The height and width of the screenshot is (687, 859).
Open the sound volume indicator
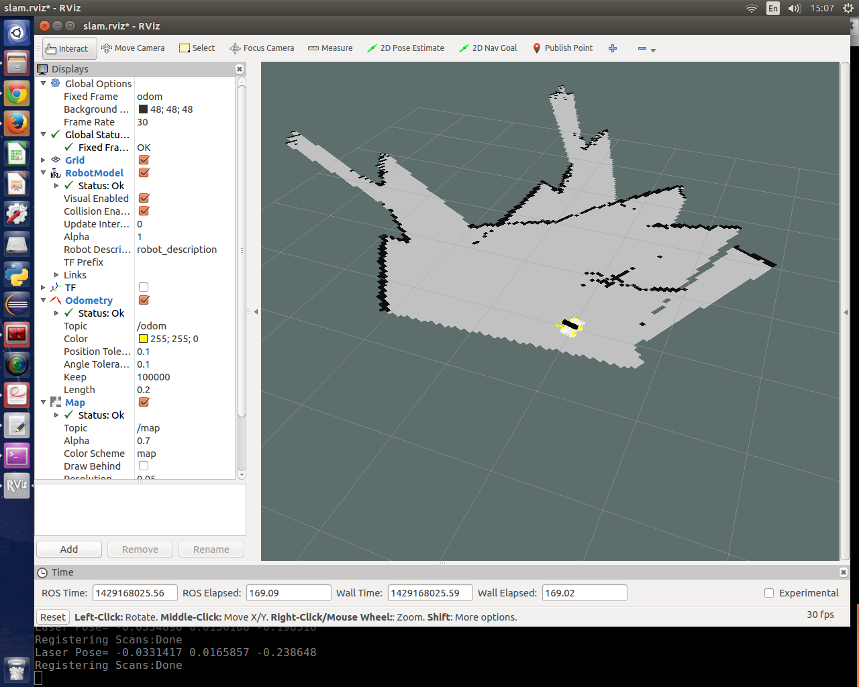click(x=795, y=8)
